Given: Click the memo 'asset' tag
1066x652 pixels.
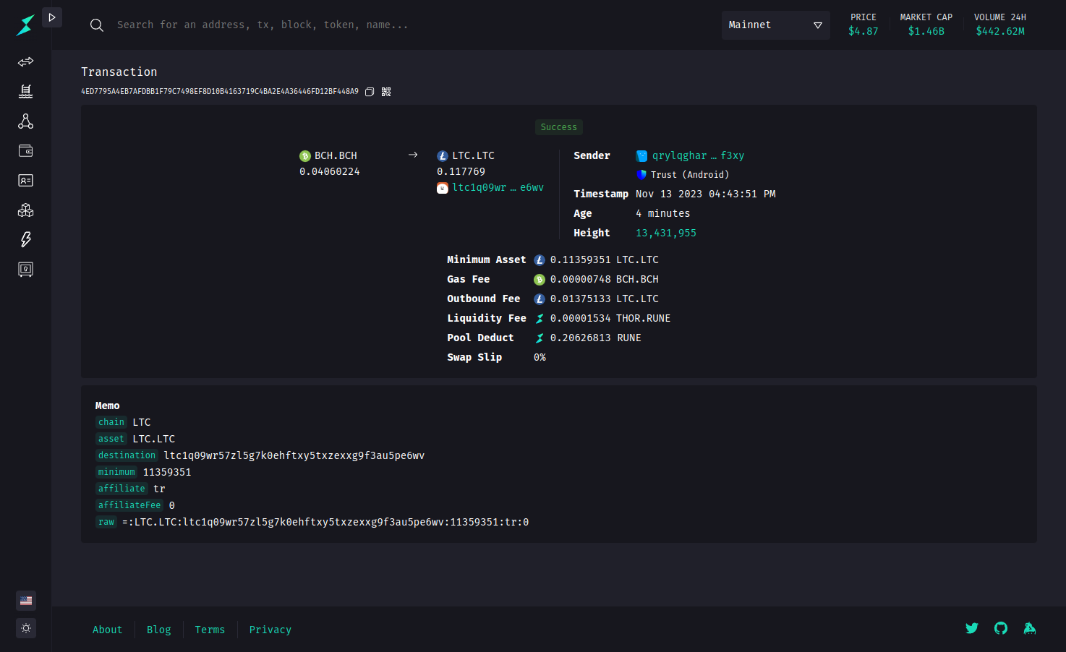Looking at the screenshot, I should (x=111, y=439).
